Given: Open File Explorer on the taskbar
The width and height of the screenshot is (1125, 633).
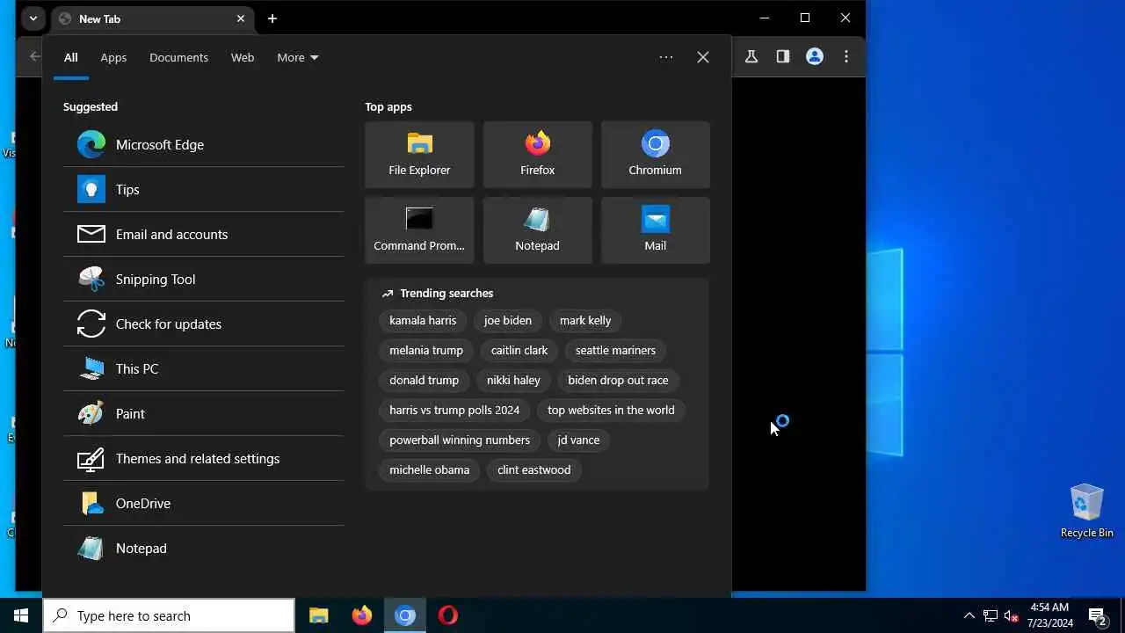Looking at the screenshot, I should pos(319,615).
